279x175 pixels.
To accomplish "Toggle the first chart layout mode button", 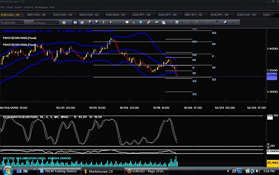I will [75, 22].
